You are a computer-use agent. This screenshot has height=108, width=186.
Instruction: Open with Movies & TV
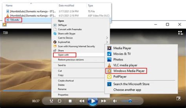pyautogui.click(x=122, y=54)
